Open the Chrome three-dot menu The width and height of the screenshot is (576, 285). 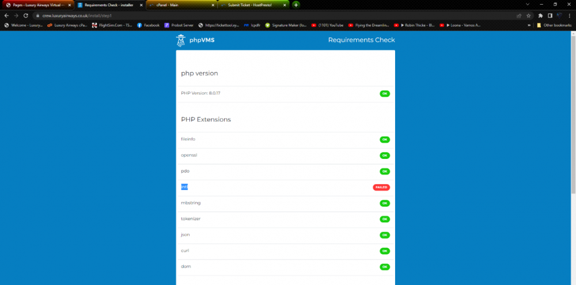click(x=570, y=16)
